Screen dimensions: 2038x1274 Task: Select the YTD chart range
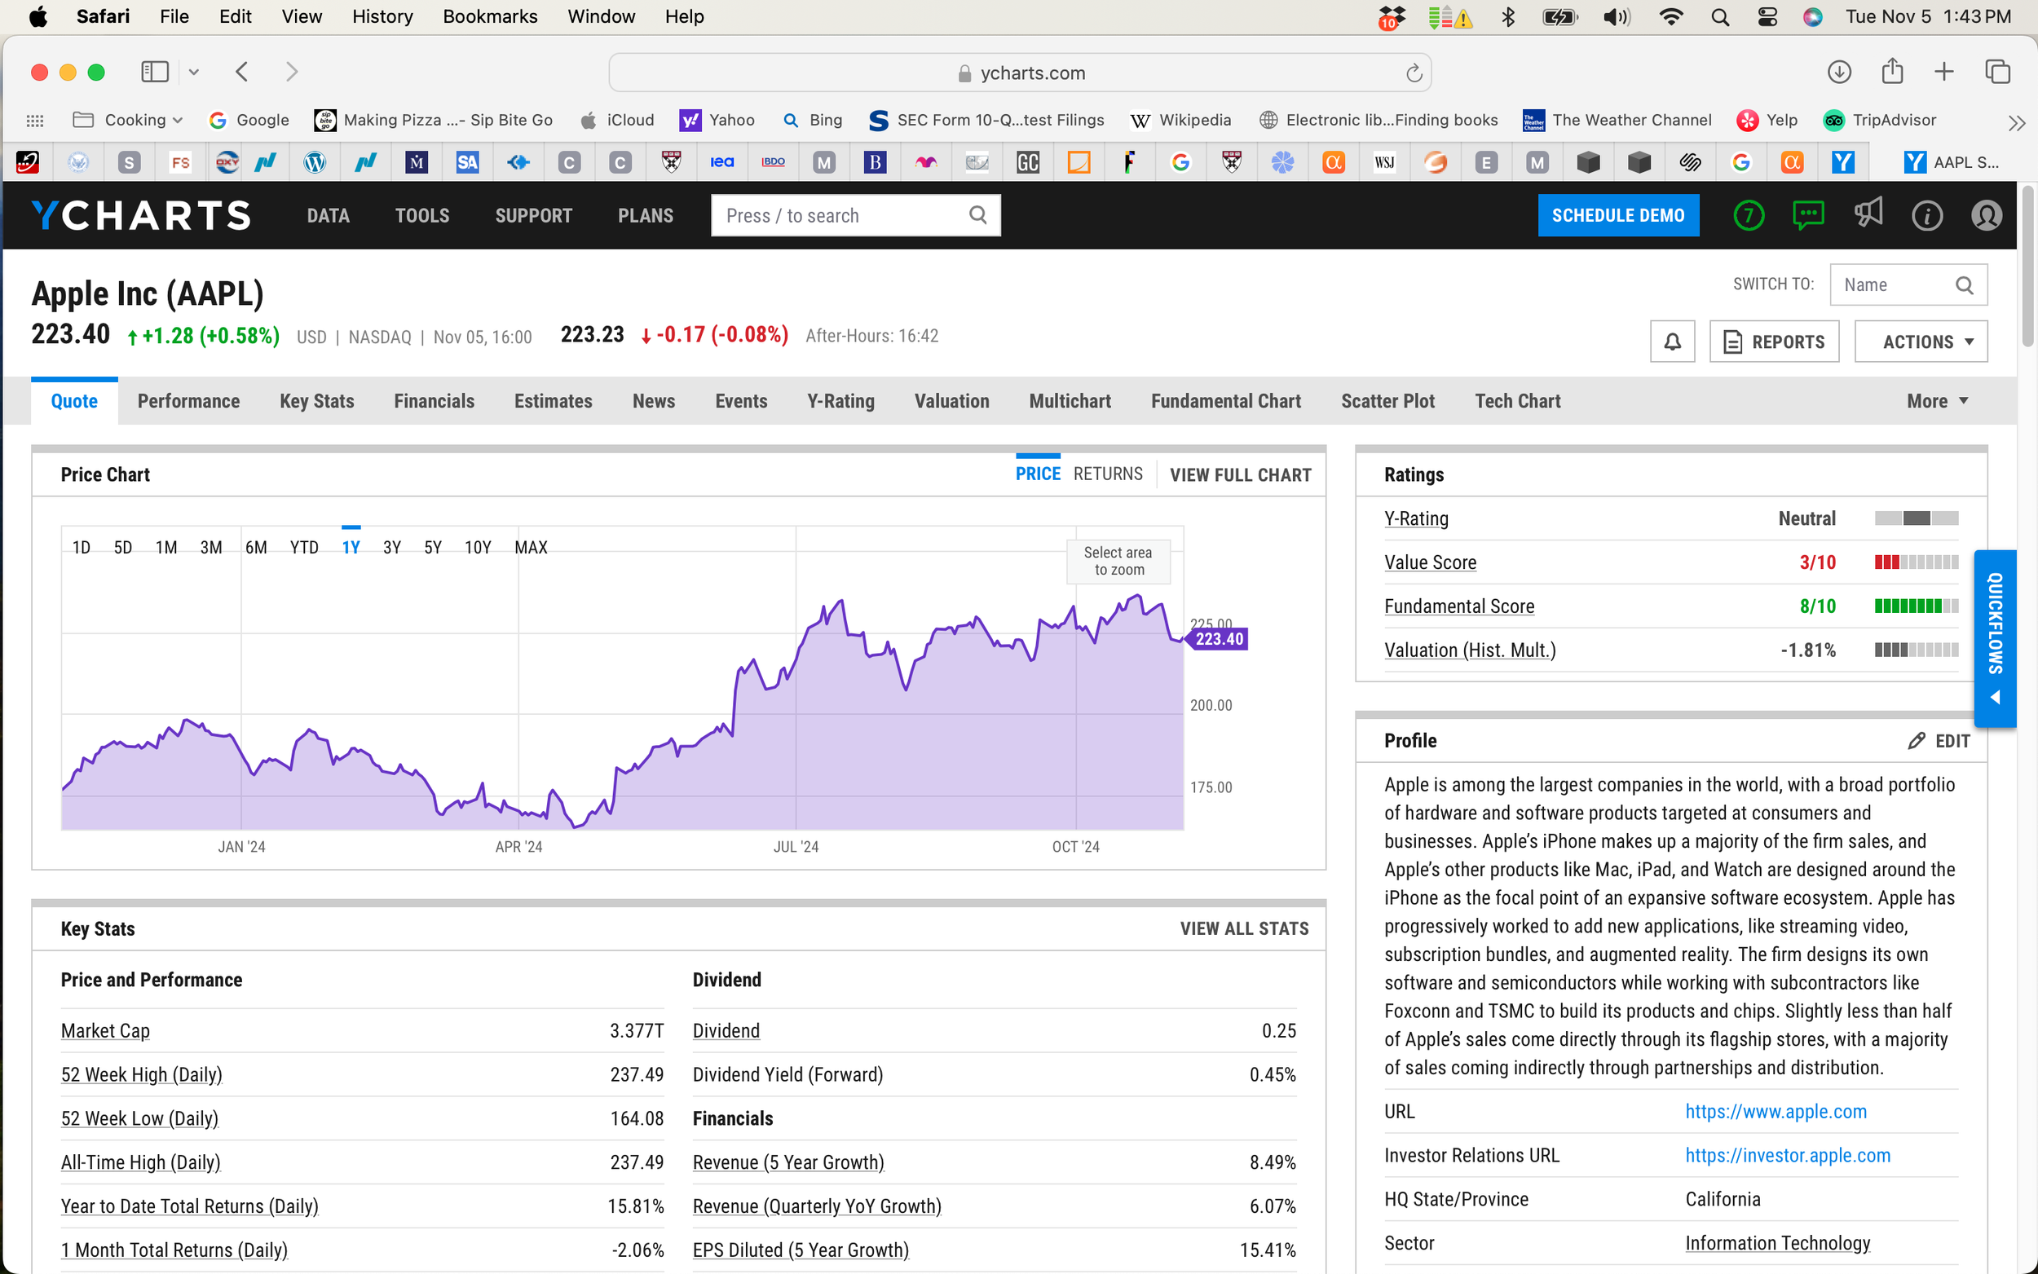coord(303,548)
